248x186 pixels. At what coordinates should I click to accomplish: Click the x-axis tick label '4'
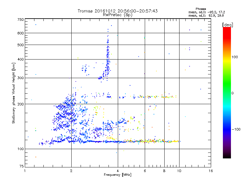[118, 171]
